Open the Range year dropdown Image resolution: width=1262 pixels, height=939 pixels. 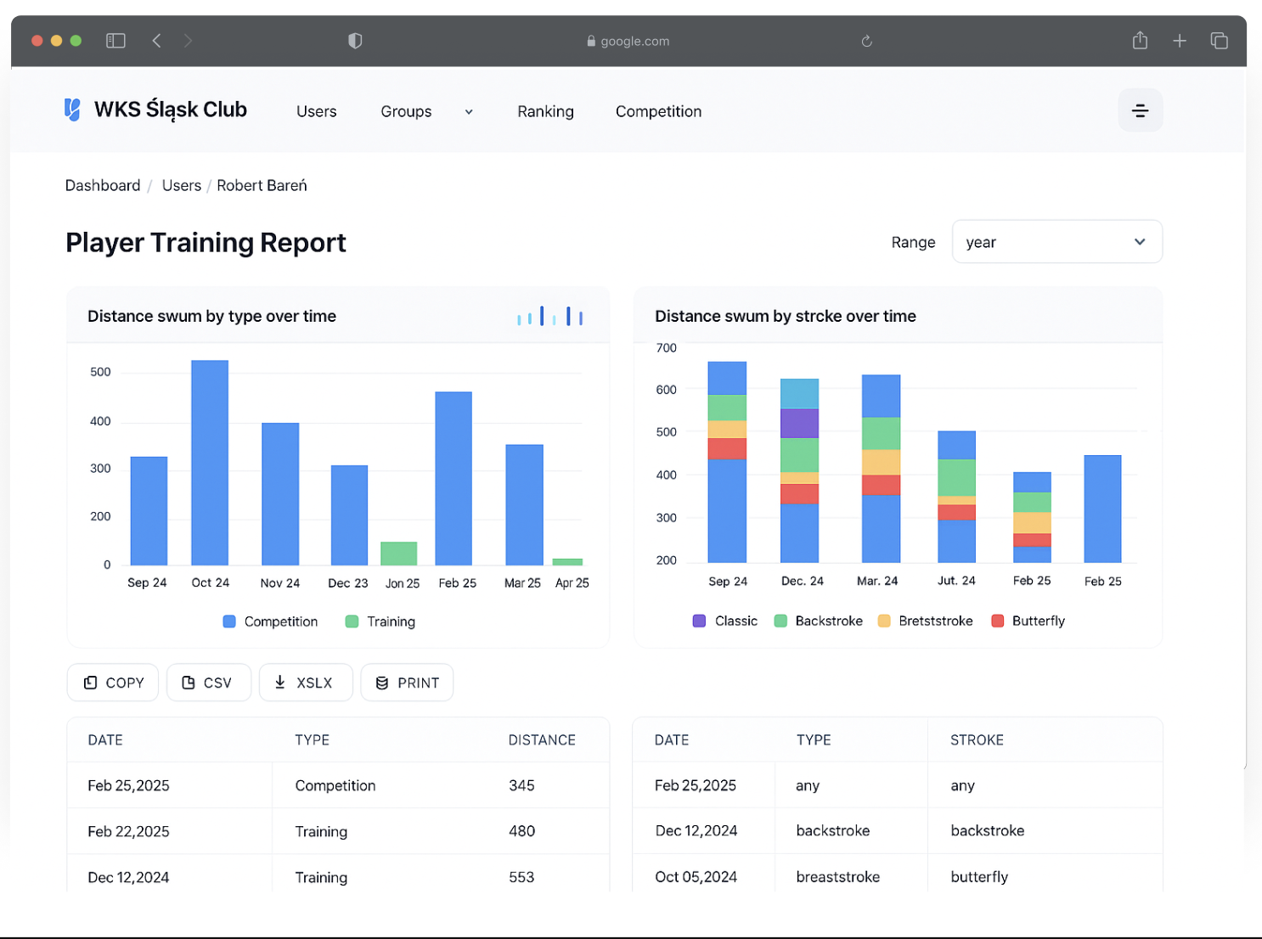pyautogui.click(x=1056, y=242)
